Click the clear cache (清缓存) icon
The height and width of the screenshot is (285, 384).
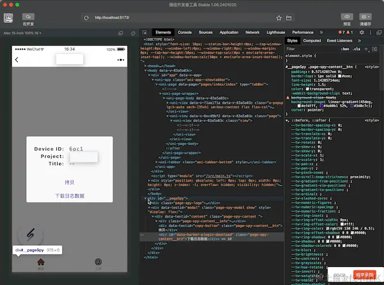(x=365, y=17)
